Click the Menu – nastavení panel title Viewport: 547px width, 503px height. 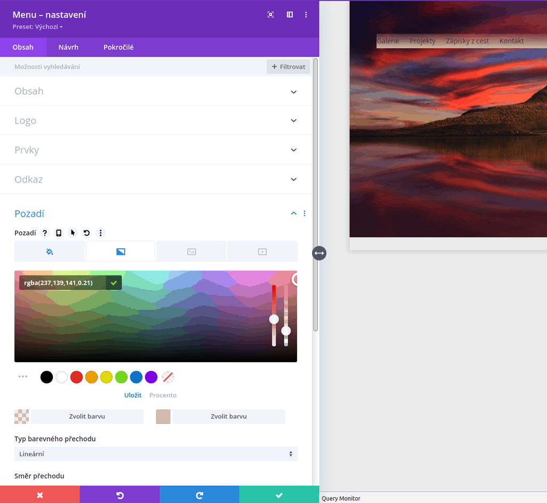coord(49,14)
